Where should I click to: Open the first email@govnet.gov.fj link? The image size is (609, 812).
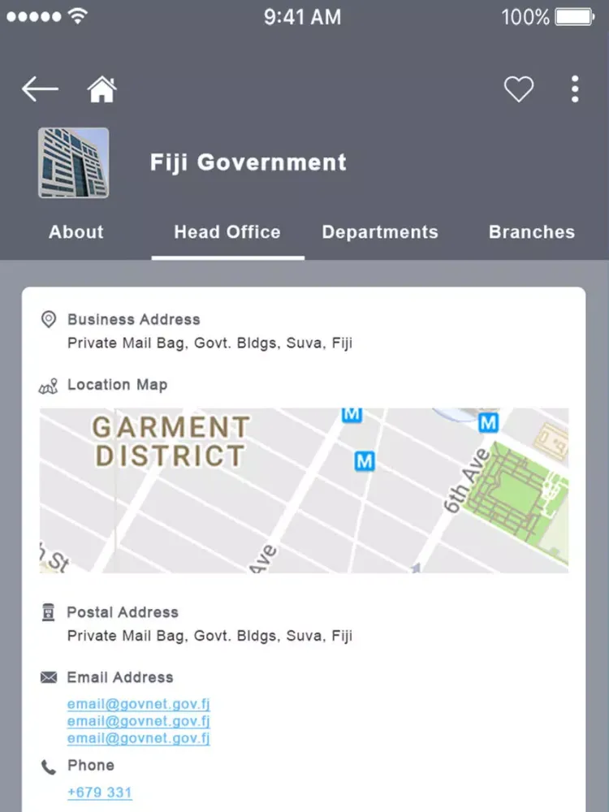click(x=139, y=704)
